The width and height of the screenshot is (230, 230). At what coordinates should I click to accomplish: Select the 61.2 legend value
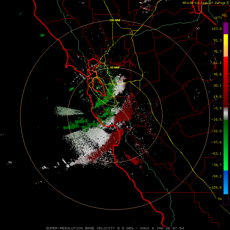(x=217, y=63)
